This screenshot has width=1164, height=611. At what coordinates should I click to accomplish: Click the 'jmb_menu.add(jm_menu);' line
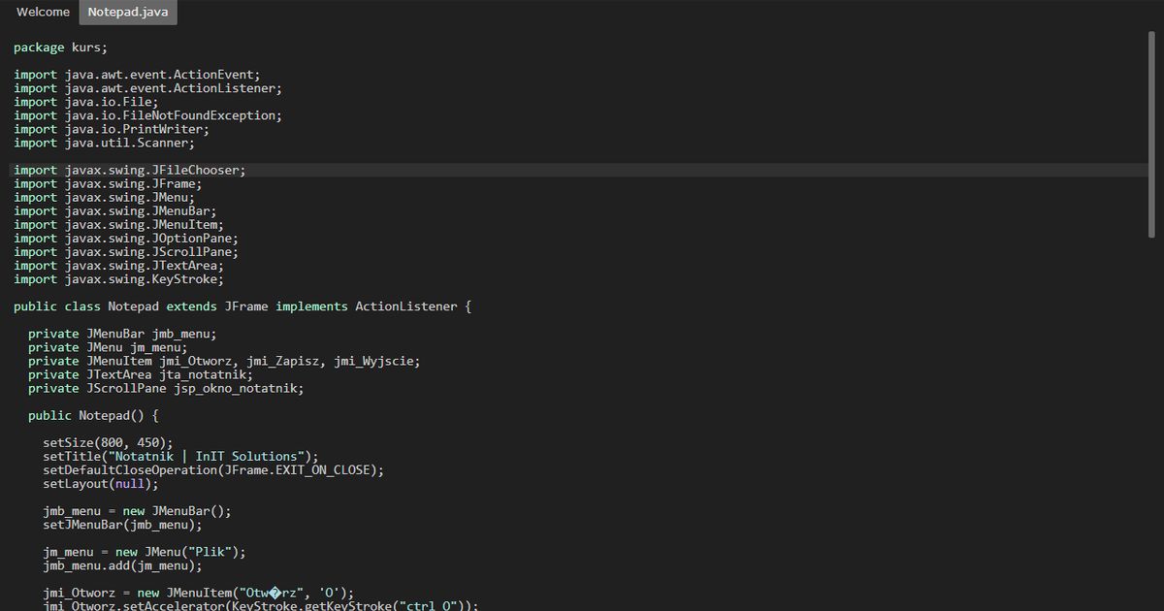pos(122,563)
